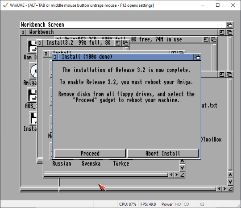Click the Workbench window close gadget
This screenshot has height=208, width=241.
[x=23, y=32]
